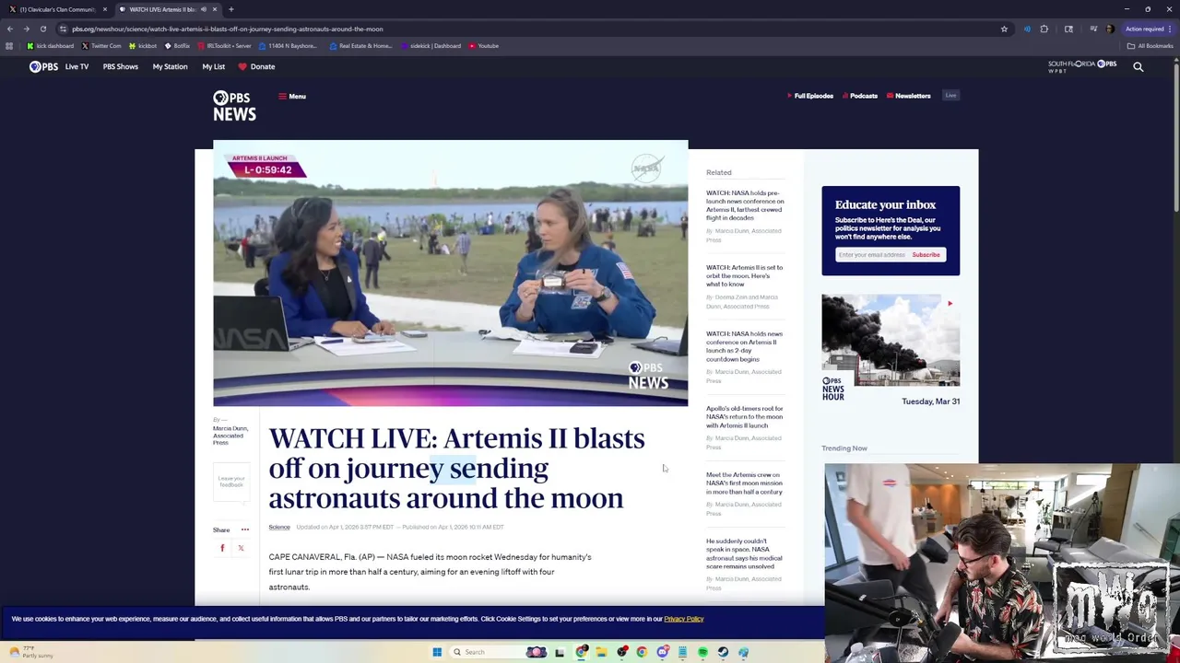1180x663 pixels.
Task: Click the Live button in PBS News header
Action: point(950,95)
